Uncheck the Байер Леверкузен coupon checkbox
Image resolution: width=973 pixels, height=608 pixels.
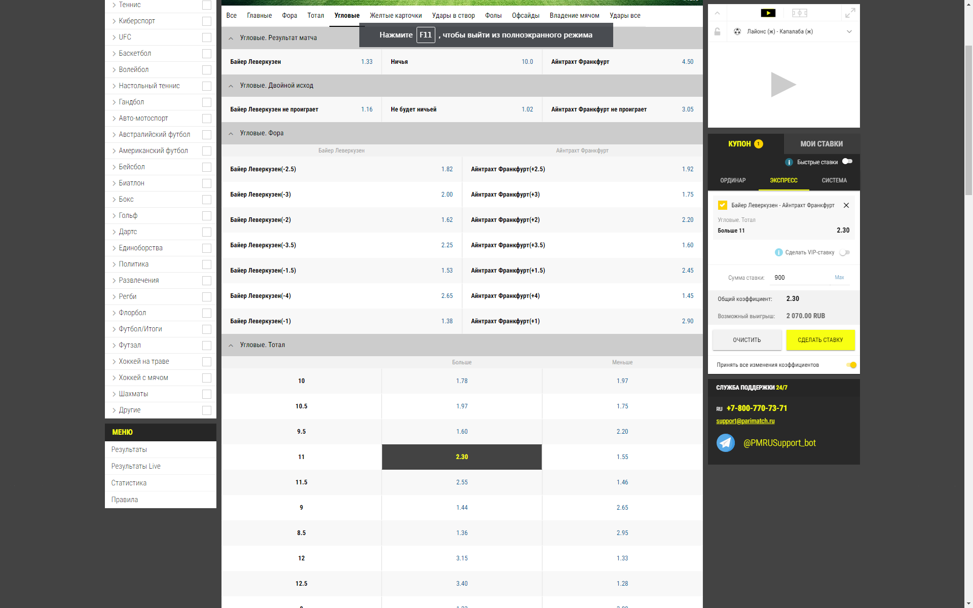pyautogui.click(x=723, y=205)
